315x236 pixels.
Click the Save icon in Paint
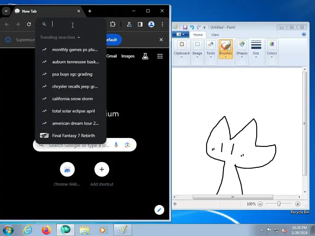pyautogui.click(x=185, y=27)
